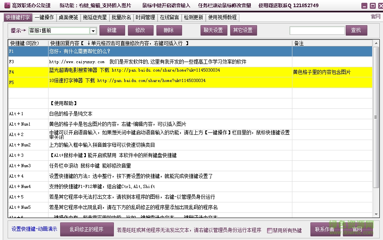Viewport: 383px width, 240px height.
Task: Open the 桌面便笺 tab
Action: click(68, 18)
